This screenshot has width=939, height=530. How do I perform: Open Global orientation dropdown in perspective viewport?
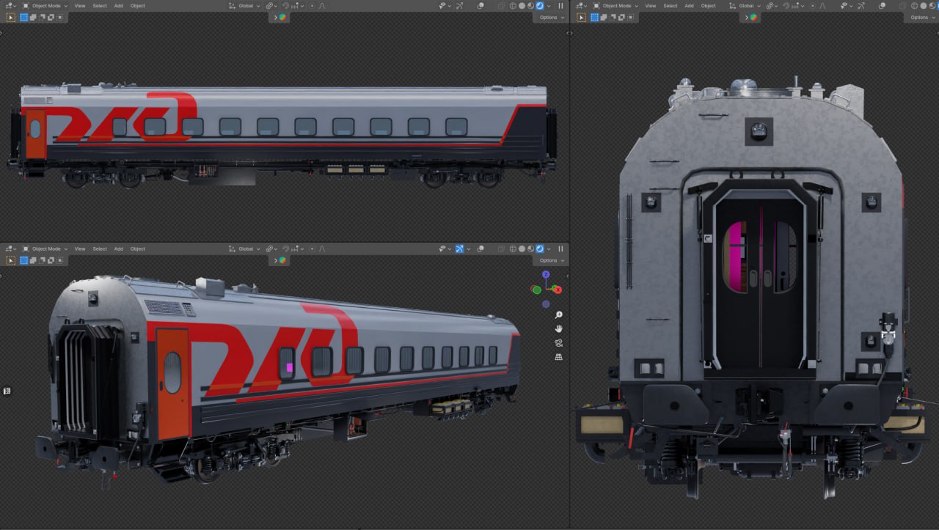point(244,249)
